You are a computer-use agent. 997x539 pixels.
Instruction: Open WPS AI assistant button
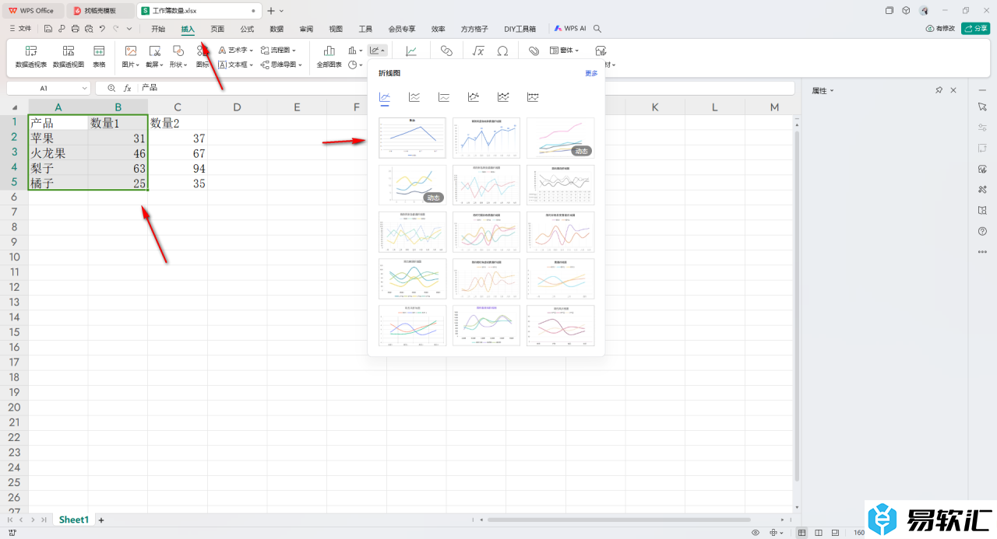coord(571,29)
